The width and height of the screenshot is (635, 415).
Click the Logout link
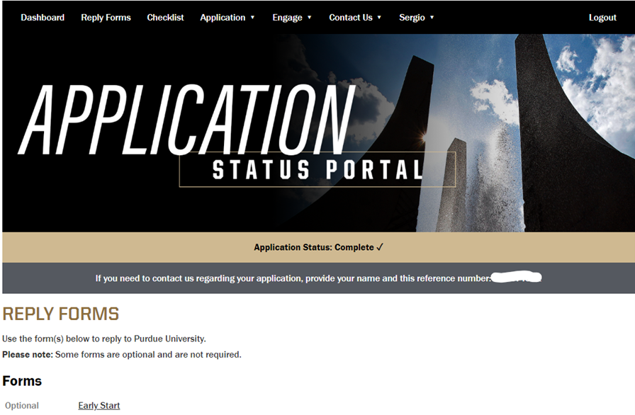pos(602,17)
